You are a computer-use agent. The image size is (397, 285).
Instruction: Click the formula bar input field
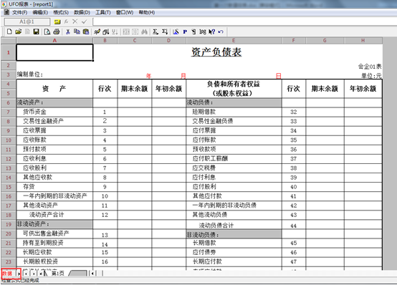244,21
